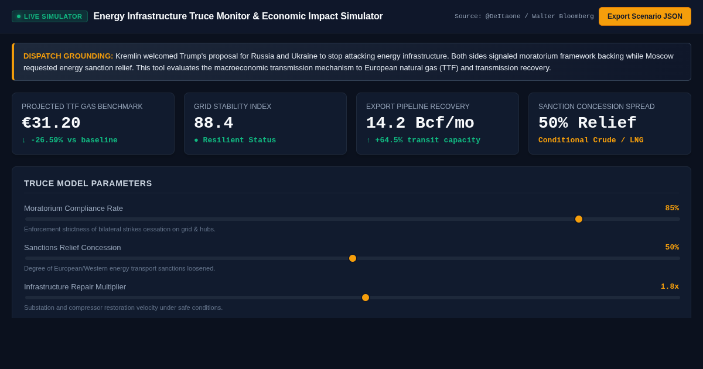Click the -26.59% vs baseline indicator
Viewport: 703px width, 369px height.
pos(70,141)
